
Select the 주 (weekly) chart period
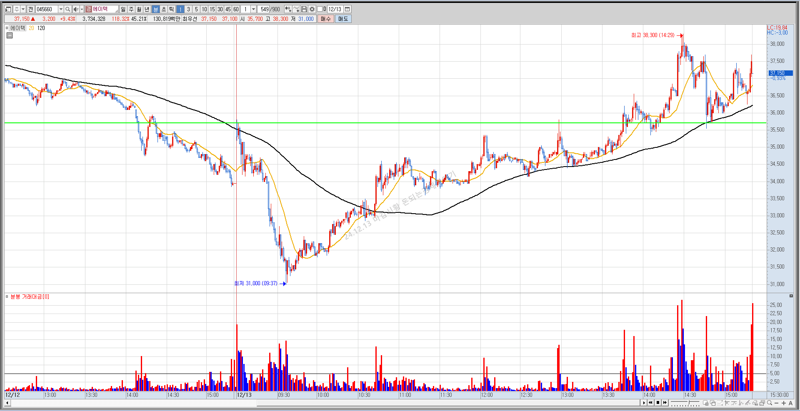(131, 9)
